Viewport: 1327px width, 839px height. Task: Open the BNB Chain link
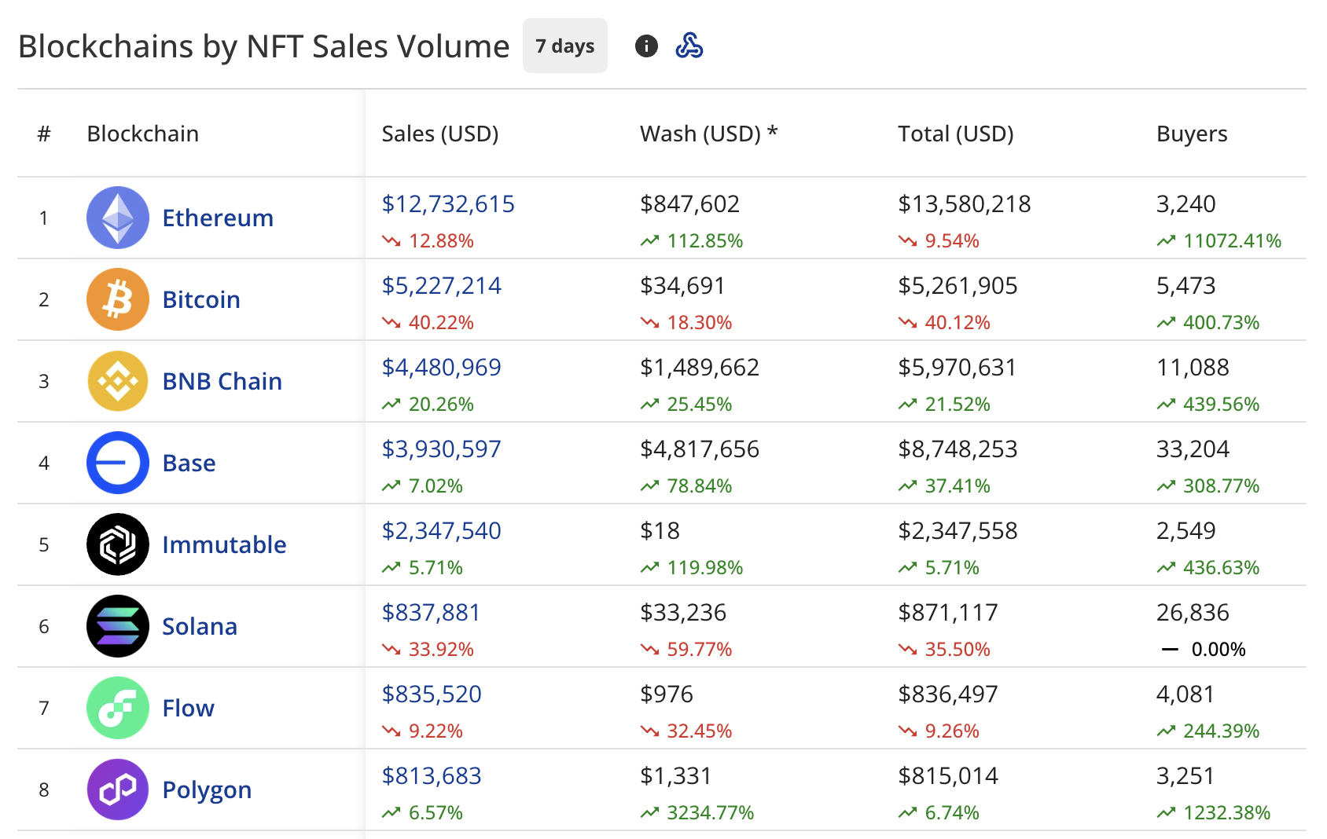click(222, 381)
